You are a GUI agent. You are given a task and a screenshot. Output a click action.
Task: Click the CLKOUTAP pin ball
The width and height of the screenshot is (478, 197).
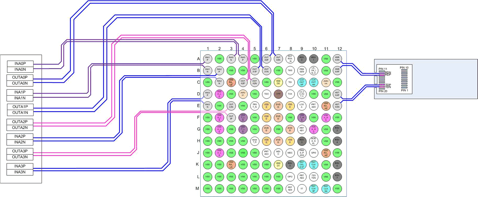point(302,82)
